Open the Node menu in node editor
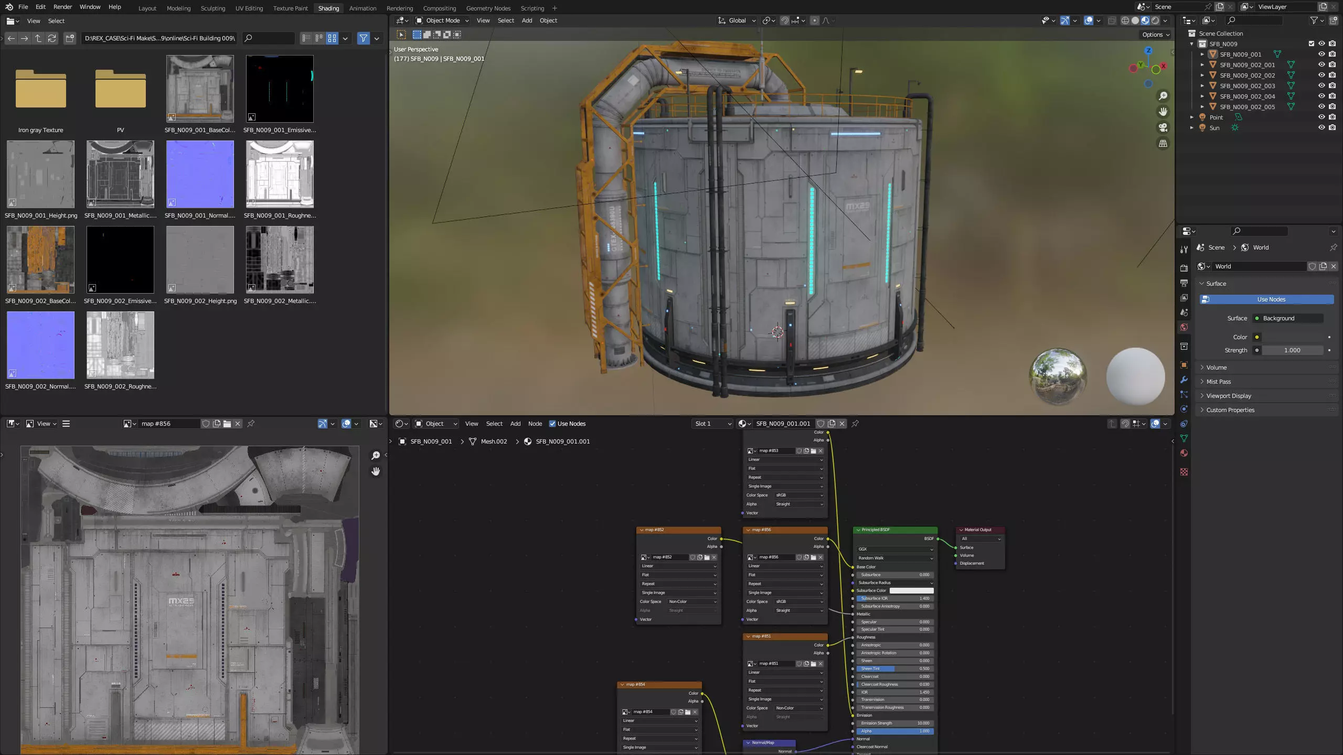 [535, 424]
